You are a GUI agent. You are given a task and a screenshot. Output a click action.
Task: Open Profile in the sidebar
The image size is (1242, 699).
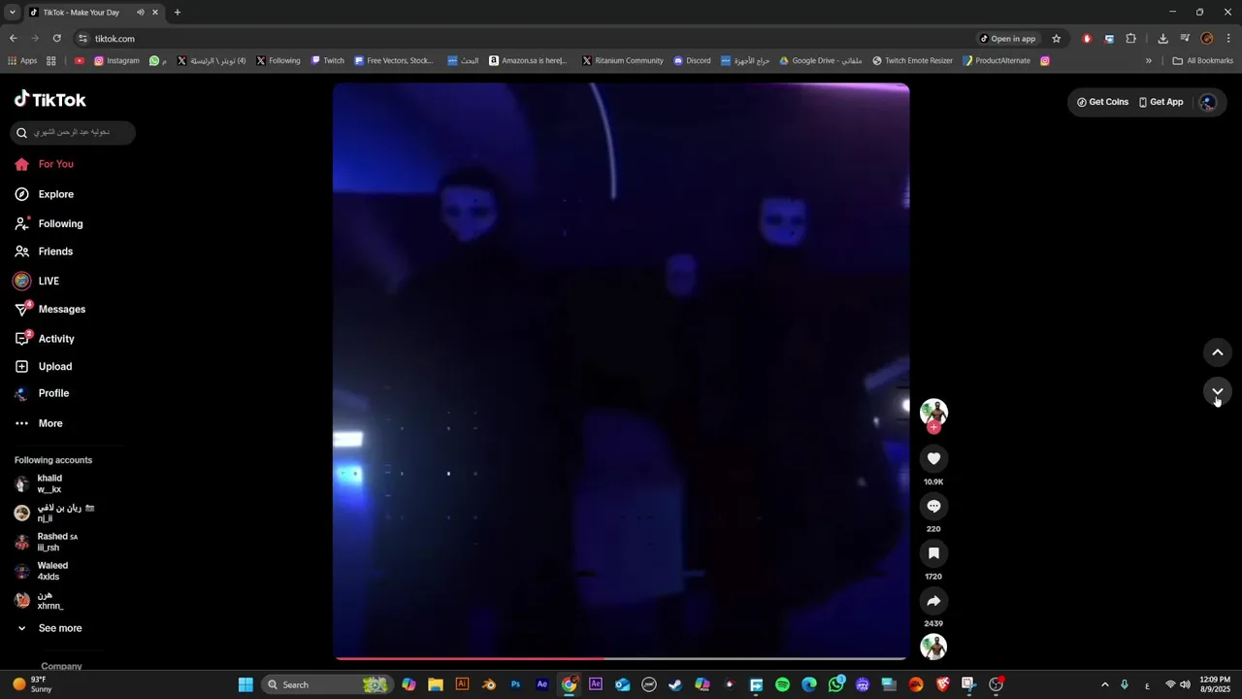click(x=42, y=393)
